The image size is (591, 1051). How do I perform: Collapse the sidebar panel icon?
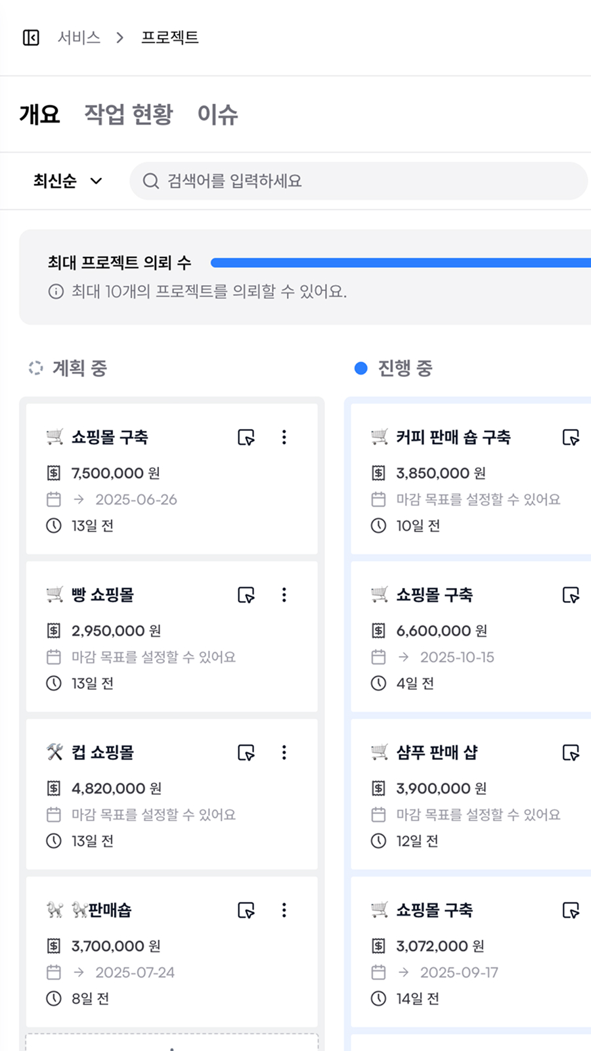(x=31, y=37)
